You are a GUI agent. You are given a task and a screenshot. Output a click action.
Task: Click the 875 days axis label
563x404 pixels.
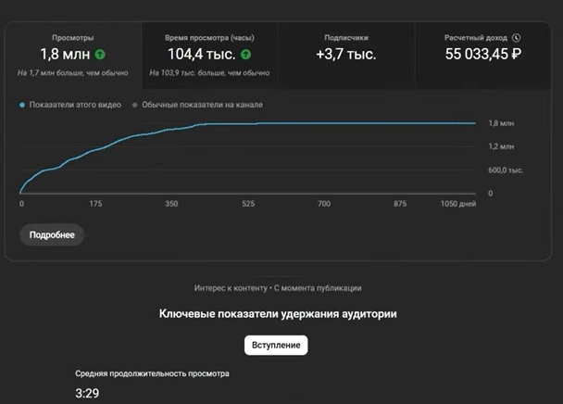400,204
